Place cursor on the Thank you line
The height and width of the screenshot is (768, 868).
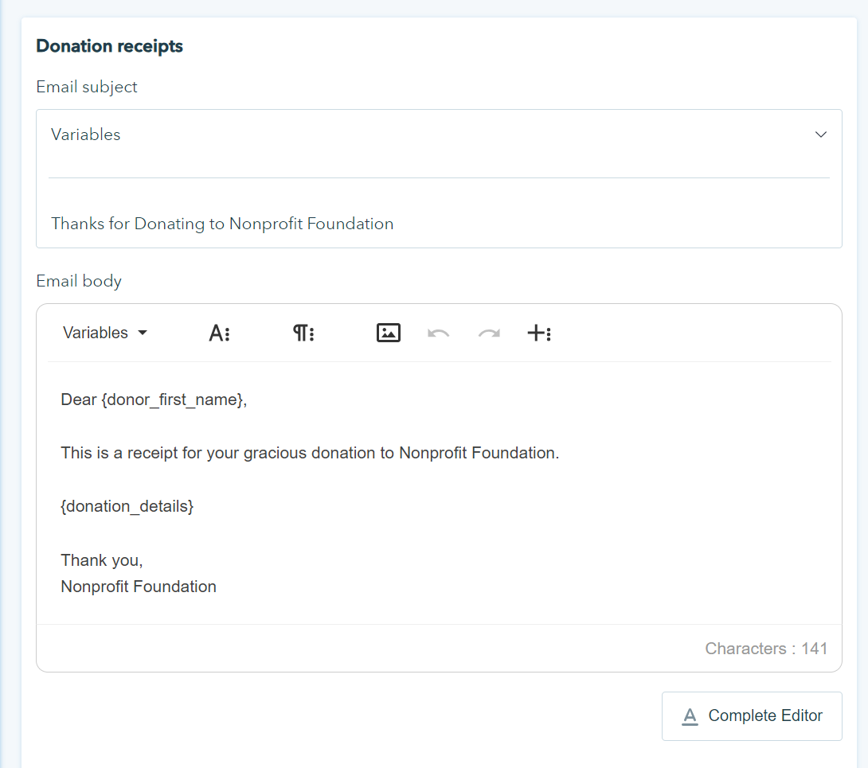(x=102, y=560)
